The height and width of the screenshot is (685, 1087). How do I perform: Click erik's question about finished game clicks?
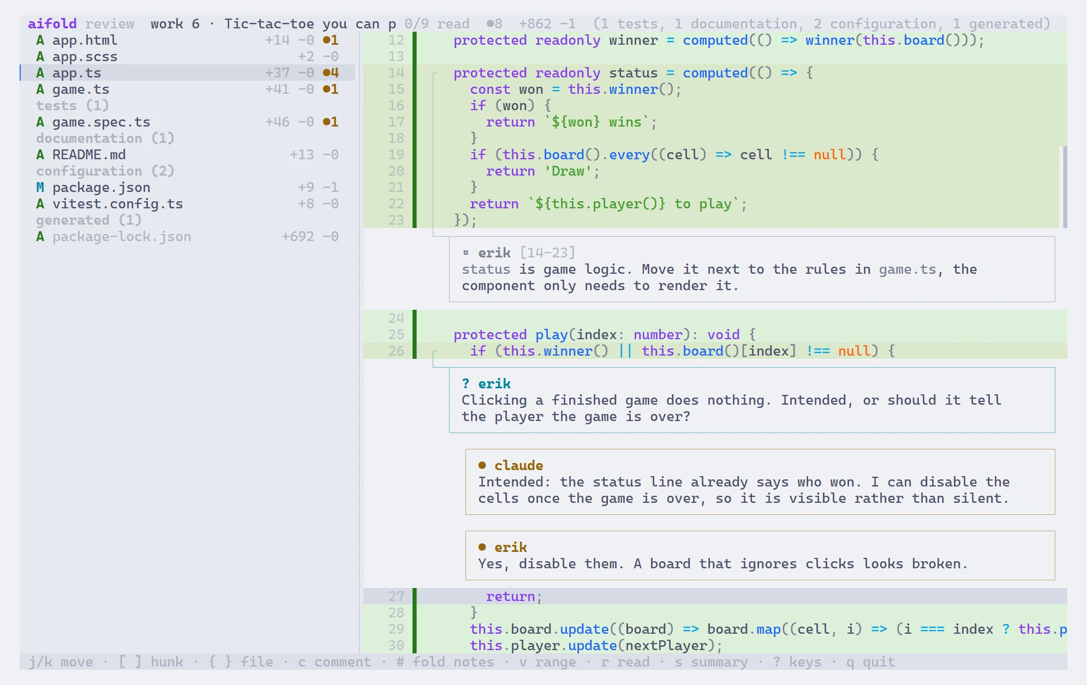752,400
